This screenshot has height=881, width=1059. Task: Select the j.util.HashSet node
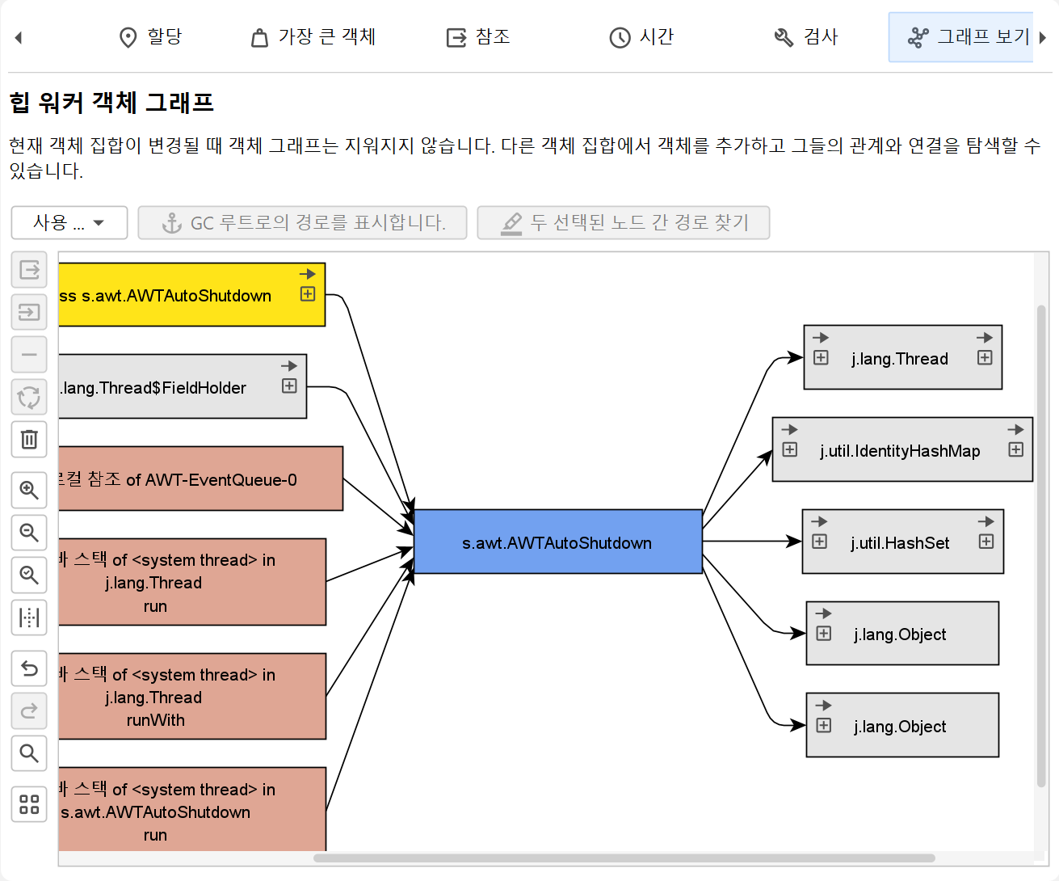pos(903,542)
